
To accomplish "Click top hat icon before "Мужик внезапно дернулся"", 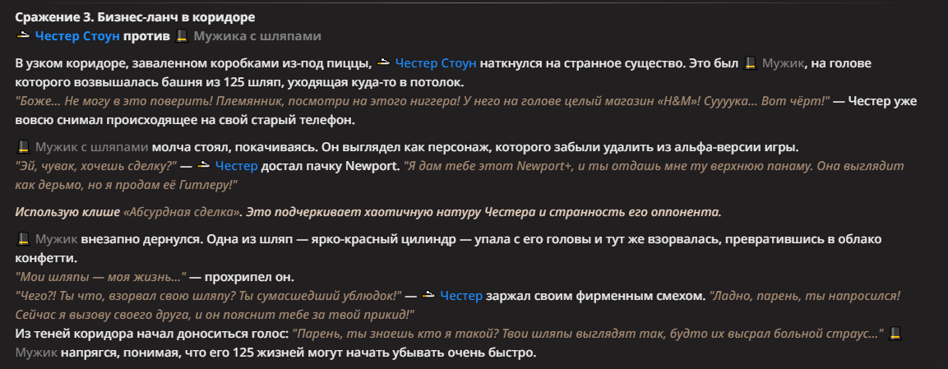I will click(23, 239).
